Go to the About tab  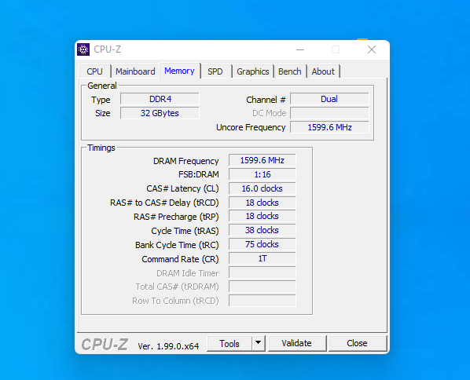point(323,71)
